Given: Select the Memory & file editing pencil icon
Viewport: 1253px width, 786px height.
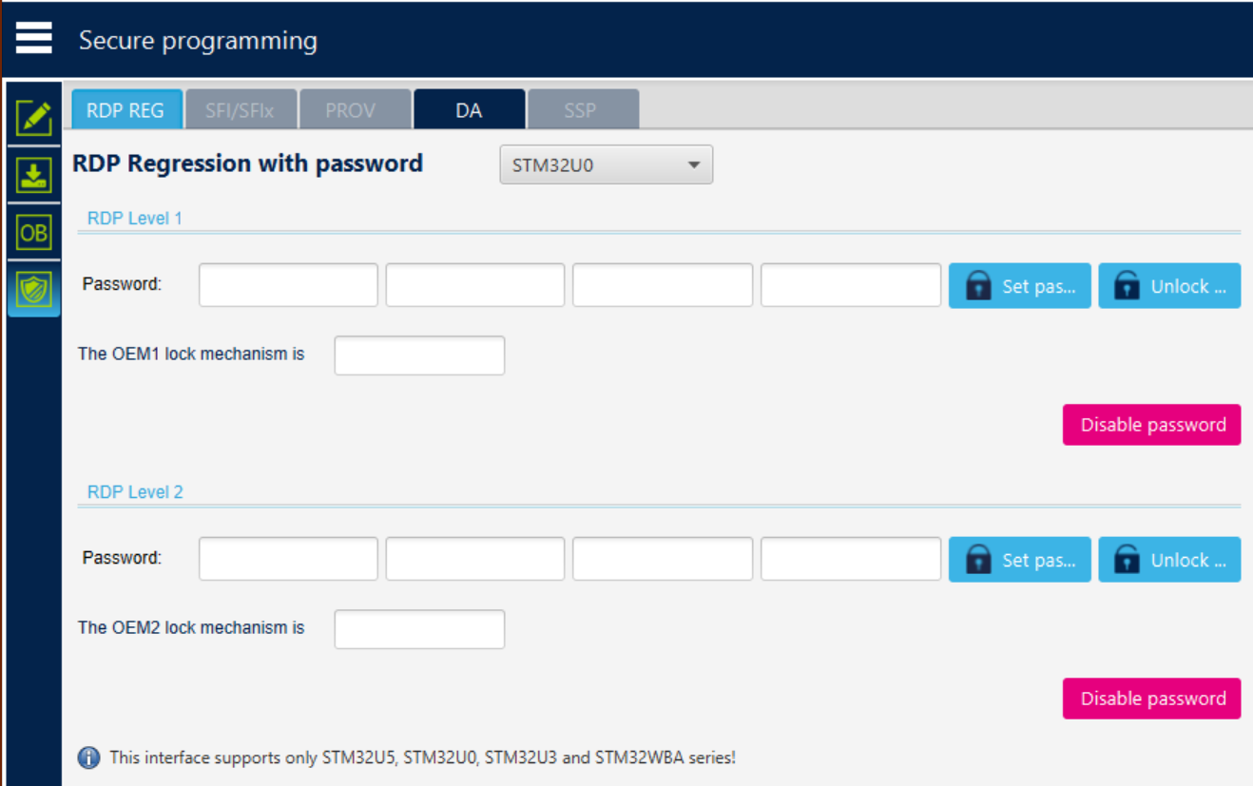Looking at the screenshot, I should 32,119.
